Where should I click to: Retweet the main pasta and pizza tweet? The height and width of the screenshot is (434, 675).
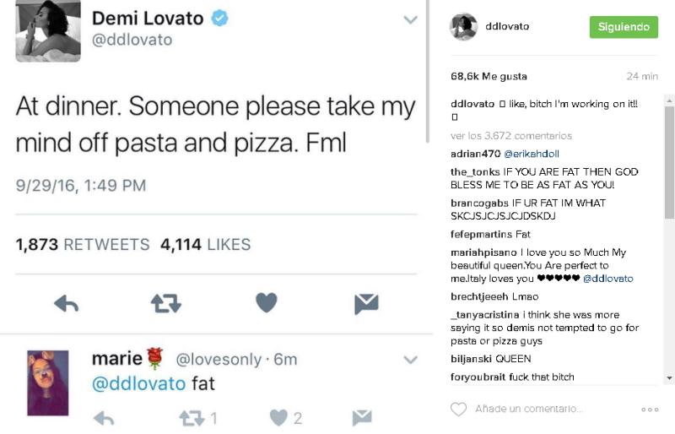[166, 304]
